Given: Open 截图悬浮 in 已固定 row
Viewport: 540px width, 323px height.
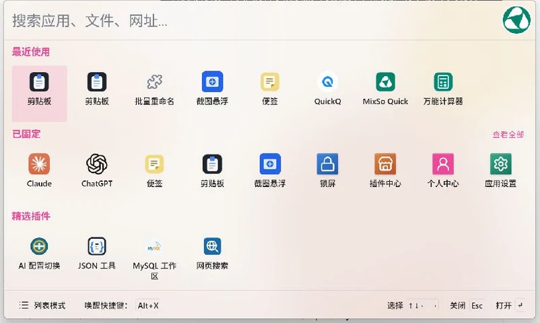Looking at the screenshot, I should pyautogui.click(x=269, y=171).
